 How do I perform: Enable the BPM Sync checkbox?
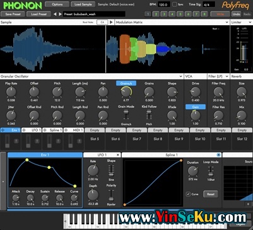175,4
